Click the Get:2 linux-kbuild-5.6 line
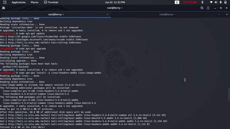The height and width of the screenshot is (129, 230). pos(73,118)
